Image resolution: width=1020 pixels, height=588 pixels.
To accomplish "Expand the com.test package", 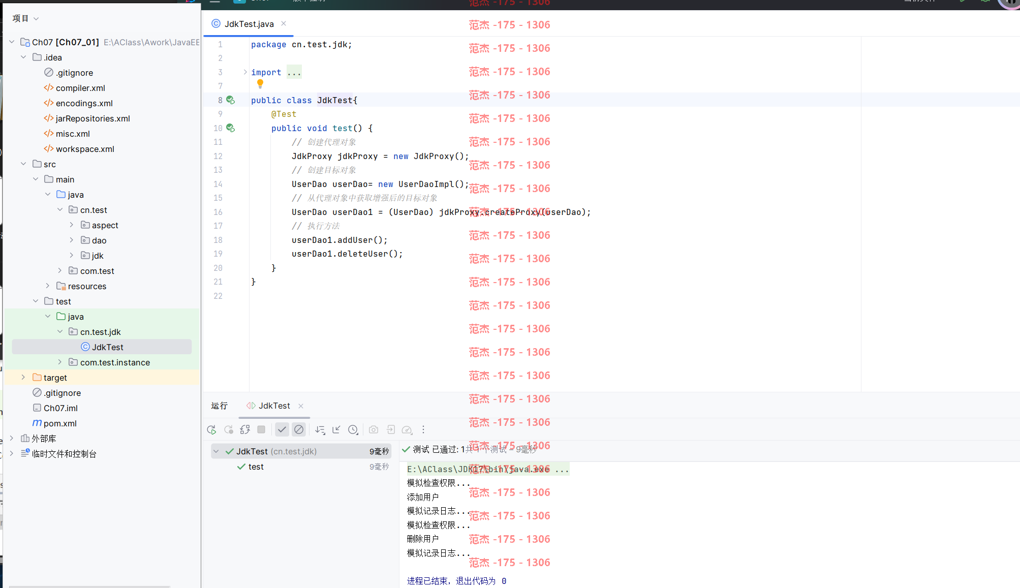I will [59, 270].
